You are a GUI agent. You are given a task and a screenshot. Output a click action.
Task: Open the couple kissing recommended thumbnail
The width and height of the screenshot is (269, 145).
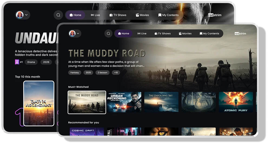(x=236, y=132)
